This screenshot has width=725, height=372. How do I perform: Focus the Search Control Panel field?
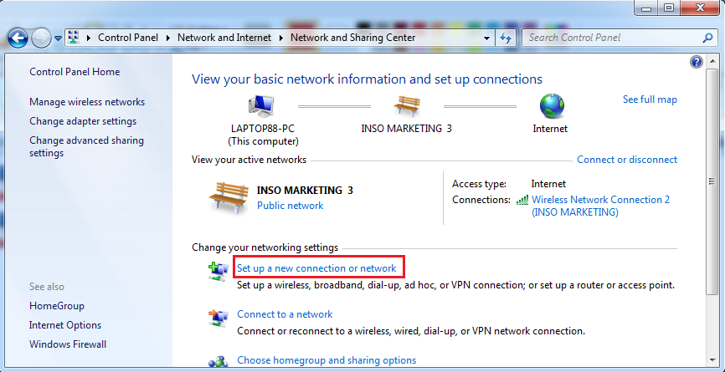point(613,38)
